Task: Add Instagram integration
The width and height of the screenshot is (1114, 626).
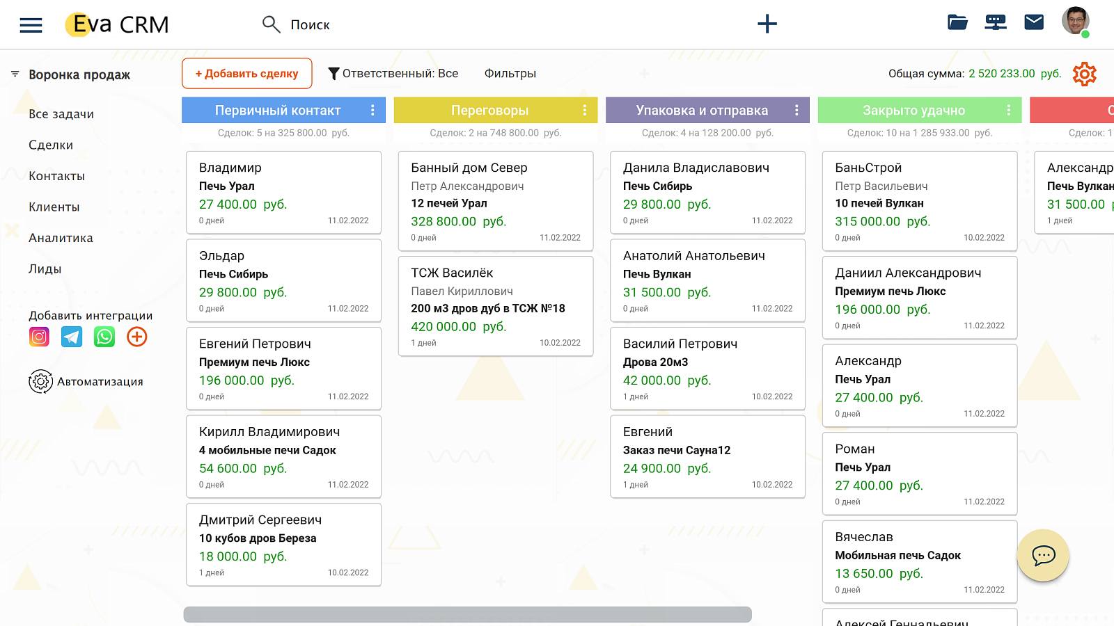Action: pyautogui.click(x=39, y=337)
